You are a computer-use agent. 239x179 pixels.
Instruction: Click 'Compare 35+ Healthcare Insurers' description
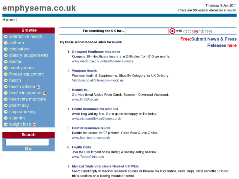tap(121, 56)
